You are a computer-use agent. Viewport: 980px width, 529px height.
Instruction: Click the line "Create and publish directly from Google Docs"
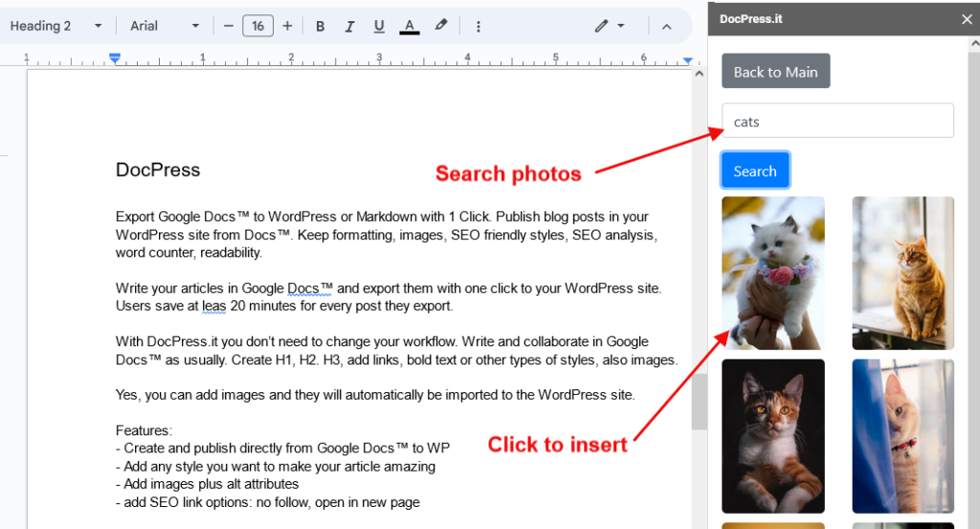point(282,448)
